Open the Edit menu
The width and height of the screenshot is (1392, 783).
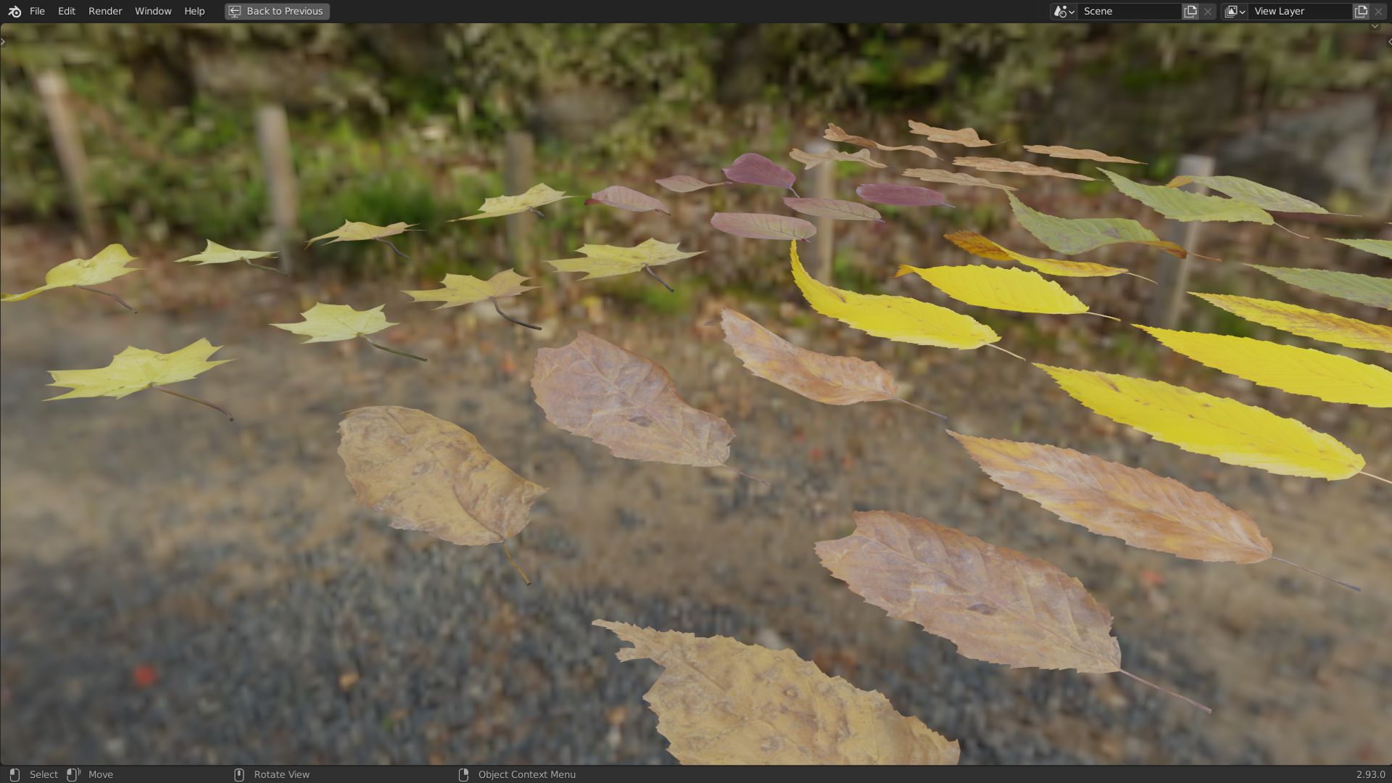(67, 11)
